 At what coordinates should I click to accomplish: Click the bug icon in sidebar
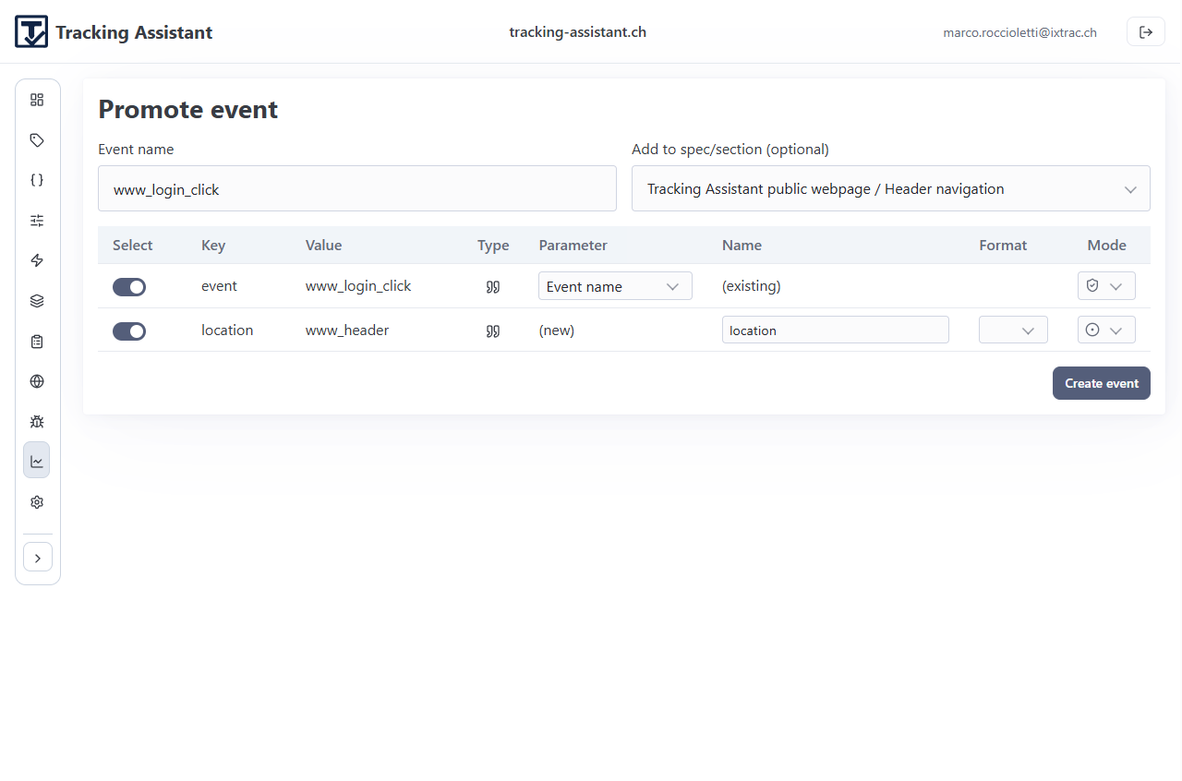(x=37, y=422)
